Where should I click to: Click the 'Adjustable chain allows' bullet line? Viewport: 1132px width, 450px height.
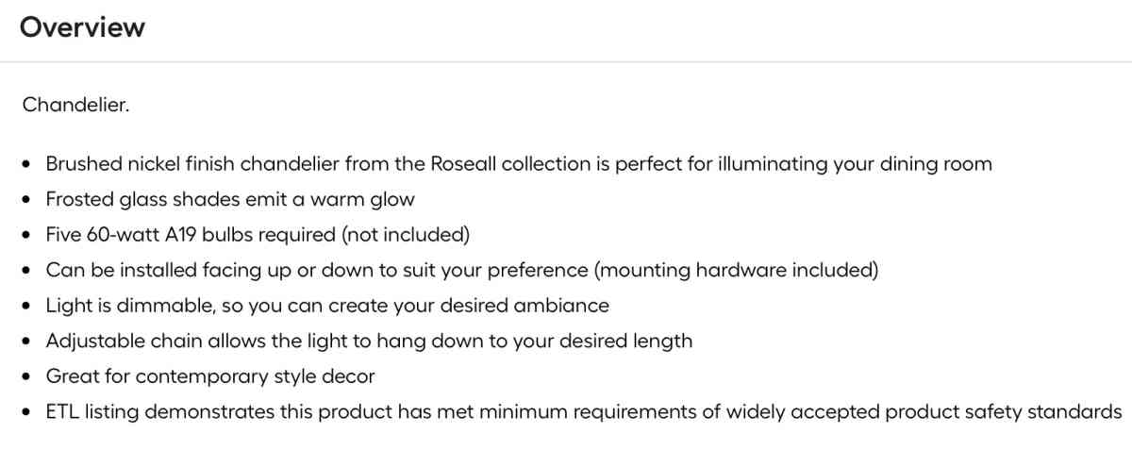pos(369,342)
